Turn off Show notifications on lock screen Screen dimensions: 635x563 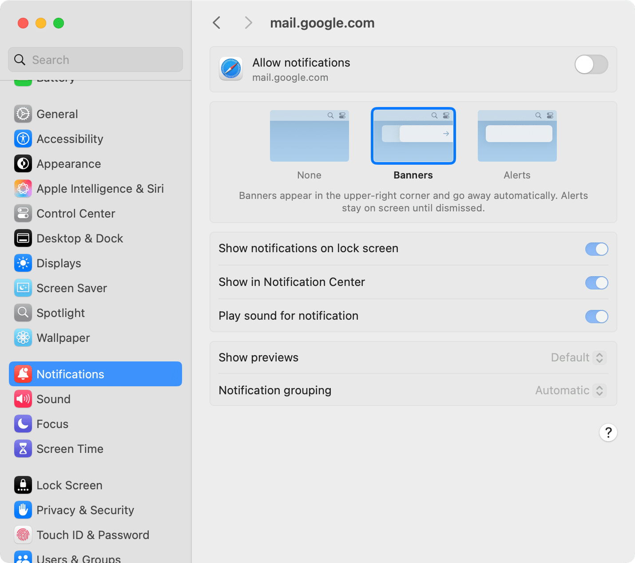point(596,249)
